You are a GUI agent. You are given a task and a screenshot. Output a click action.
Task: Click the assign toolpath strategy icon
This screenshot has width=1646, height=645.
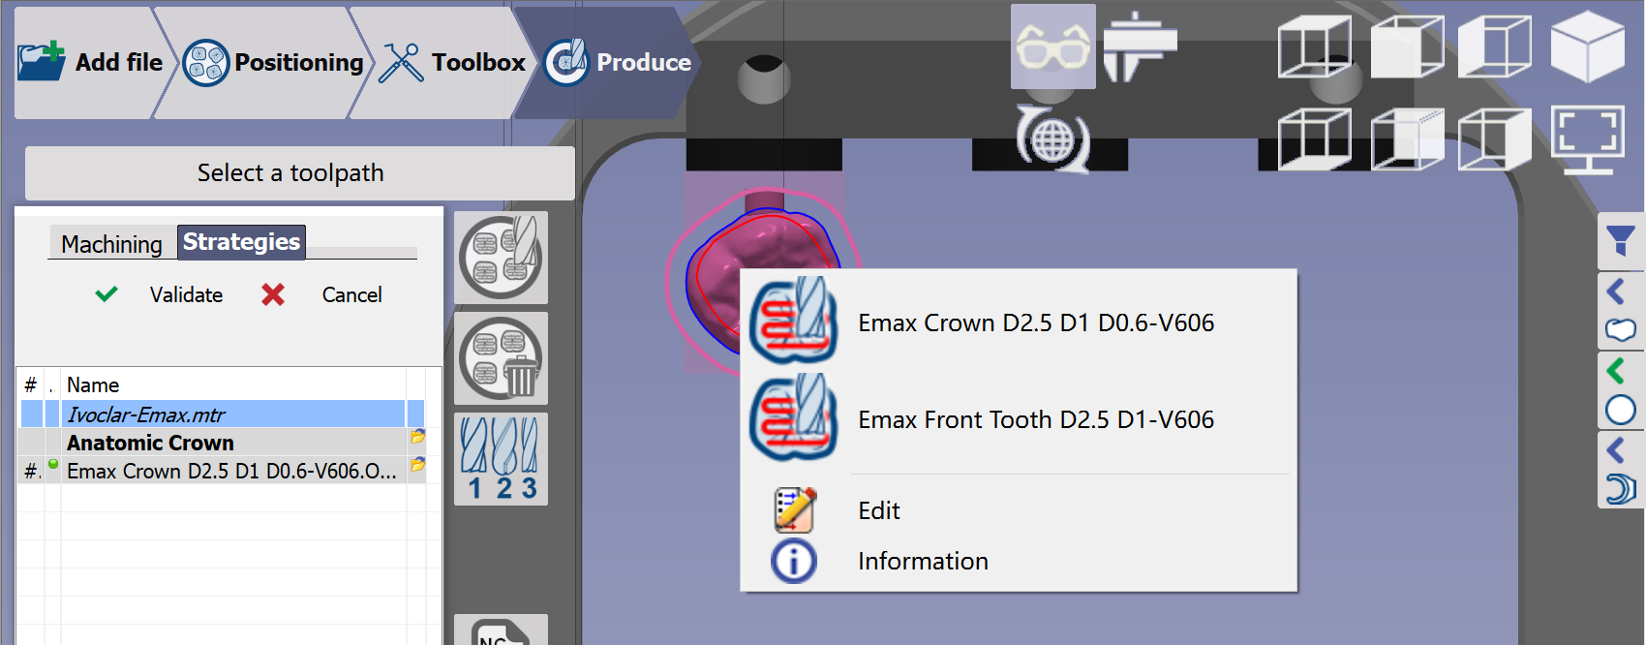pos(501,258)
